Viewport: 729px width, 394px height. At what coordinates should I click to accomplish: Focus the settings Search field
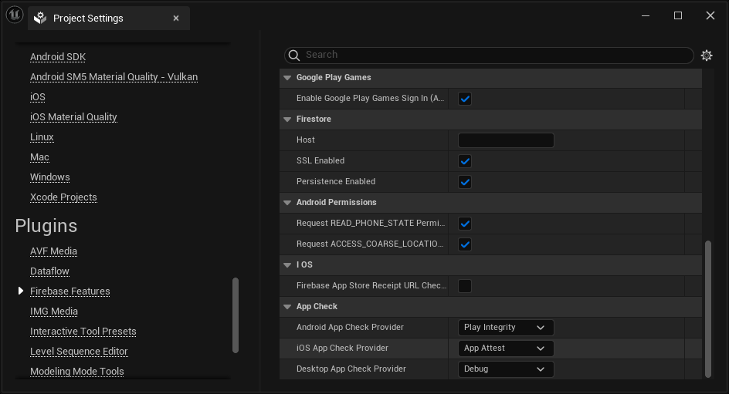pyautogui.click(x=489, y=56)
